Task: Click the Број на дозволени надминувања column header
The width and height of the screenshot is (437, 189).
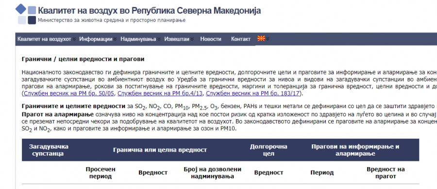Action: (x=212, y=173)
